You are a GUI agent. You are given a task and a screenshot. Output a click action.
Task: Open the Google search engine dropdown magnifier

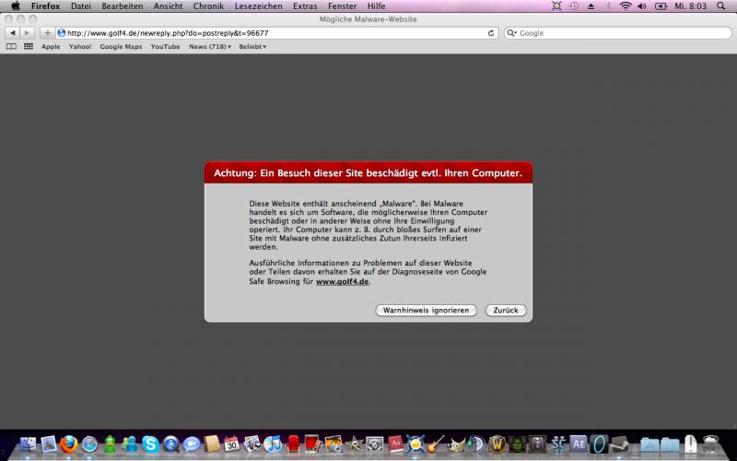click(512, 33)
